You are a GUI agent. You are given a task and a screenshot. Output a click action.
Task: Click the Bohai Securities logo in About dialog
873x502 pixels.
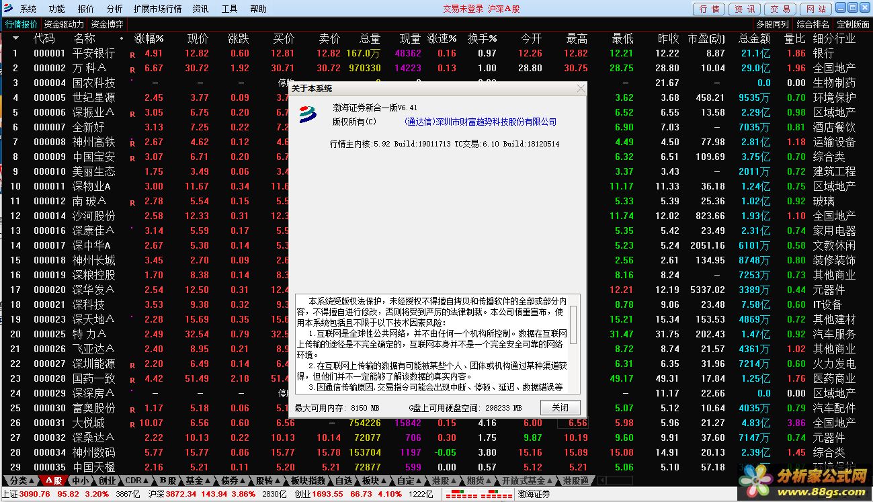tap(307, 114)
